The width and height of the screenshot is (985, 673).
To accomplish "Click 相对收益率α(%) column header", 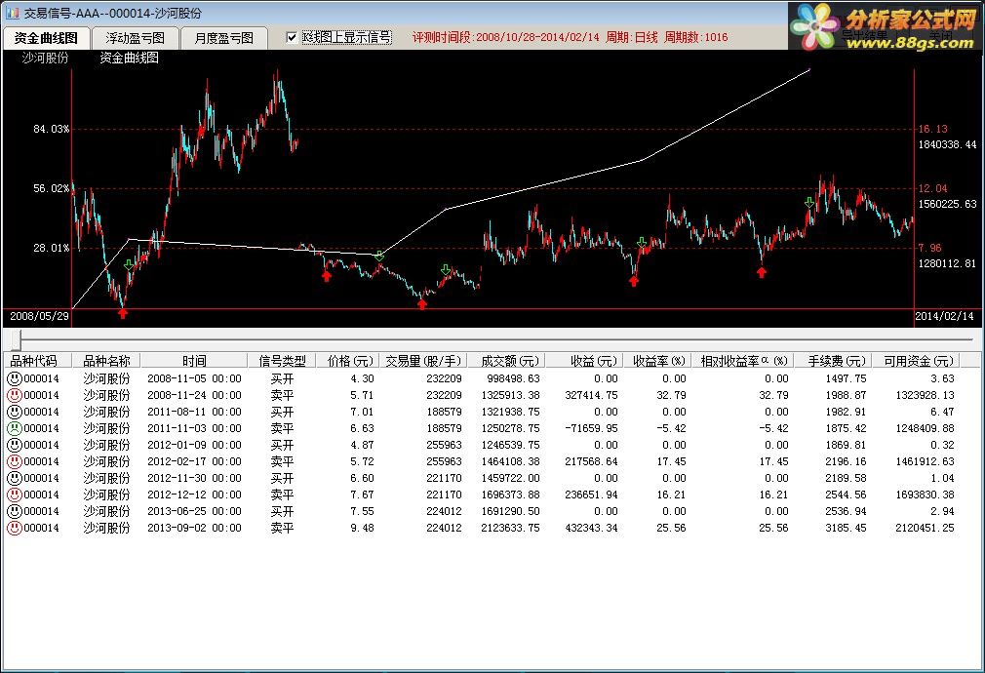I will (742, 361).
